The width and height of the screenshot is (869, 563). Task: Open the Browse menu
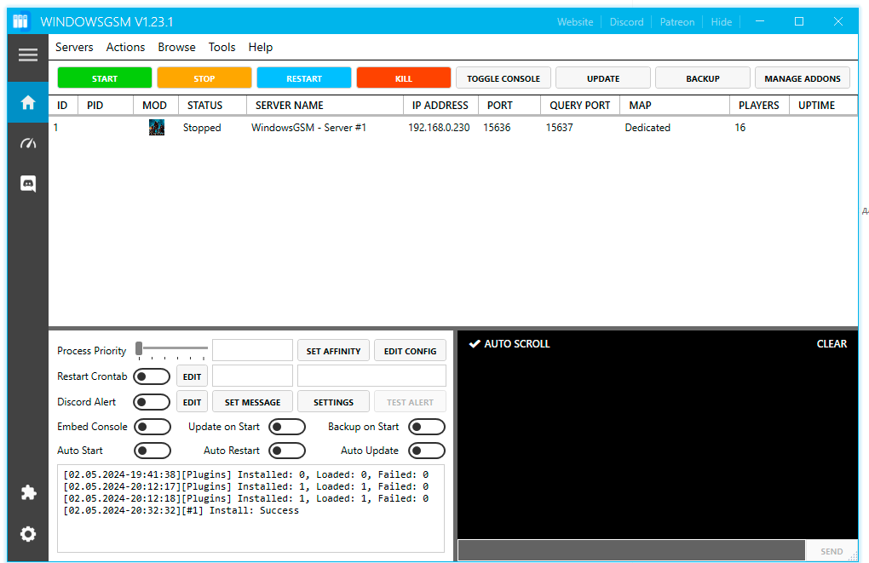pos(177,47)
